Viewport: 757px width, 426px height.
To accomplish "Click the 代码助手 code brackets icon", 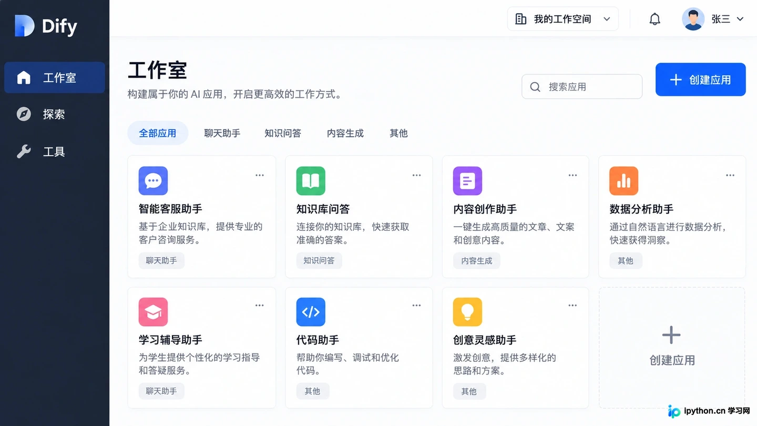I will (x=311, y=312).
